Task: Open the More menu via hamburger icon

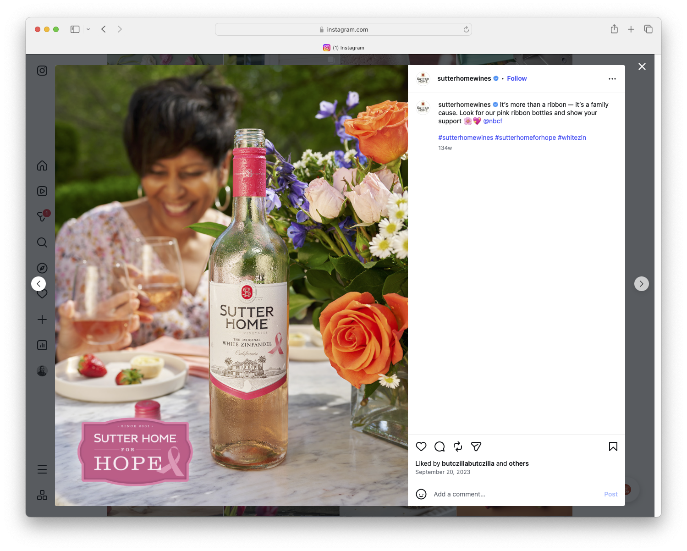Action: pos(42,469)
